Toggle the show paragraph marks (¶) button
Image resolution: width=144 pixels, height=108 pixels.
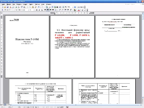(x=66, y=7)
